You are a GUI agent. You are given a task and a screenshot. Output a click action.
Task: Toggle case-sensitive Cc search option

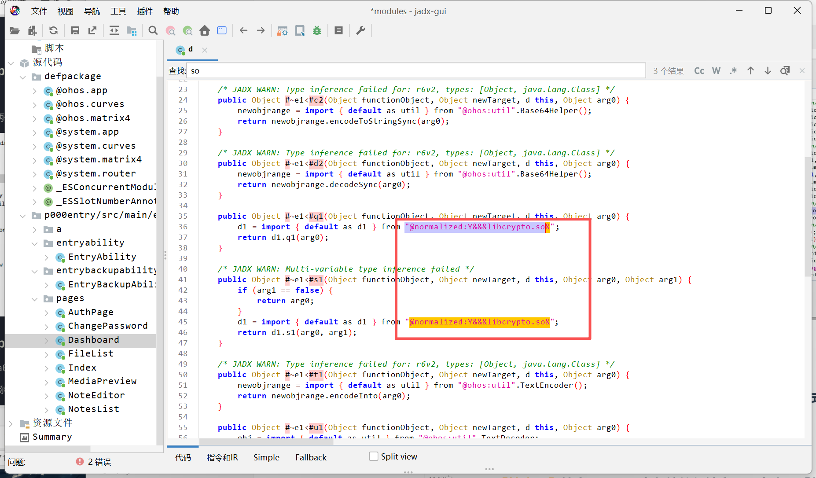(699, 71)
